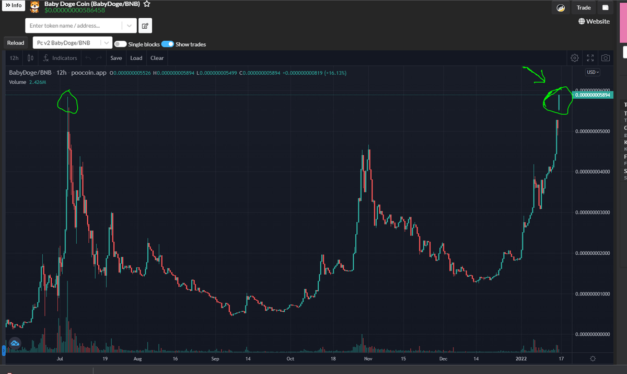Click the Oct label on time axis
627x374 pixels.
tap(291, 359)
